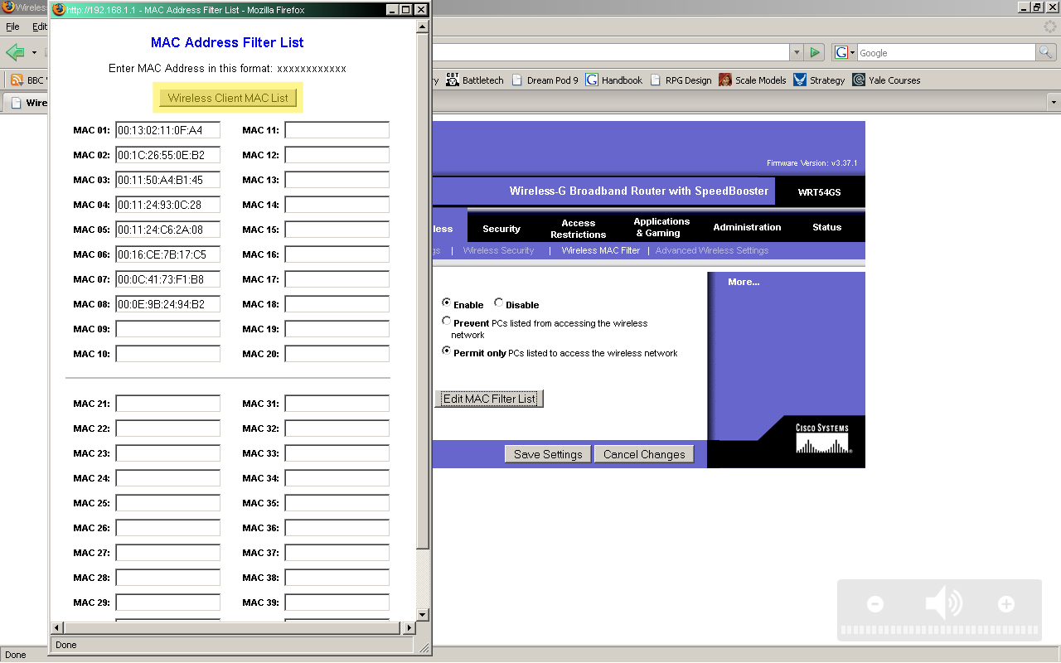Open the BBC RSS feed bookmark icon

(17, 80)
